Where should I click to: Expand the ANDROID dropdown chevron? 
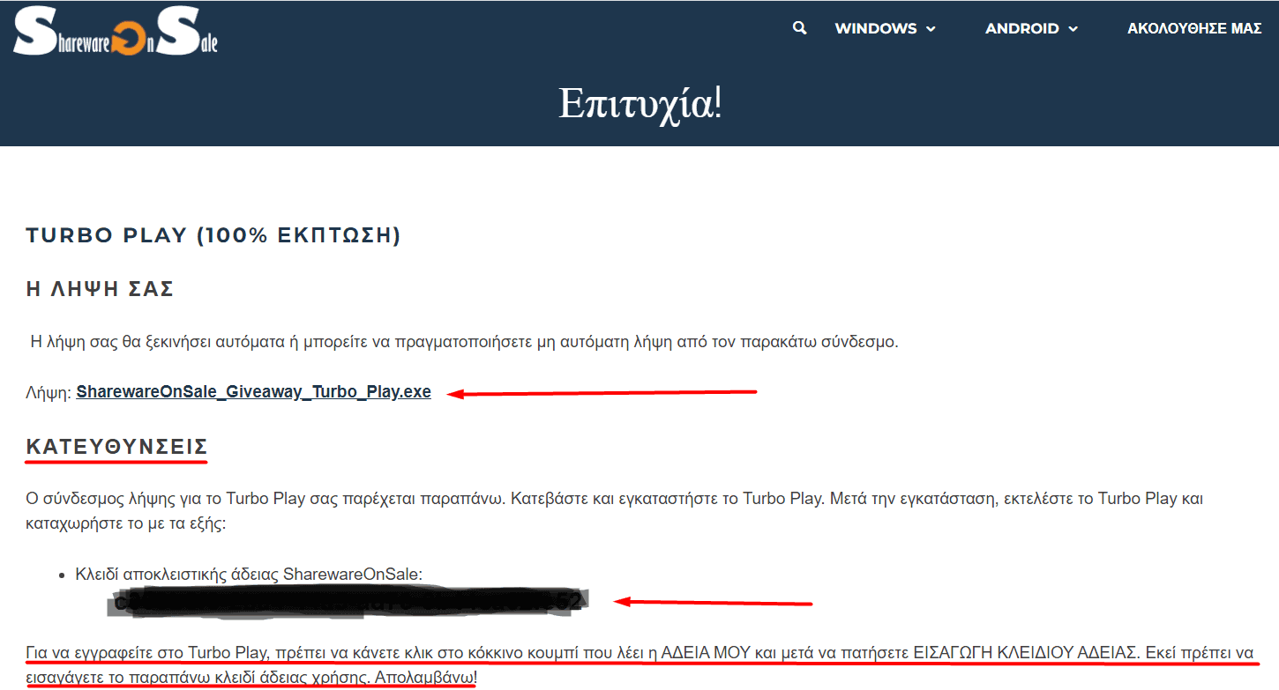[x=1073, y=29]
